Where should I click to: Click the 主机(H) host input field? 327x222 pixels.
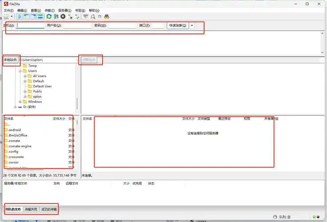tap(30, 25)
